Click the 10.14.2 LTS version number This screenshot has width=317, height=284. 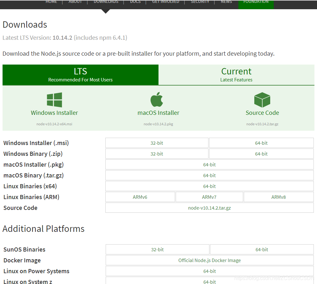pyautogui.click(x=62, y=38)
